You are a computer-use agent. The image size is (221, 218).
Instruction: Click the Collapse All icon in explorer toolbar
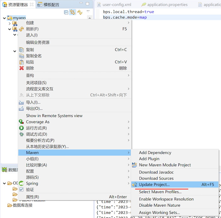66,12
